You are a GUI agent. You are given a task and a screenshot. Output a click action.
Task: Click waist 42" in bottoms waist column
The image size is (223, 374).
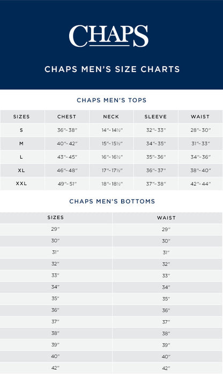(x=166, y=368)
